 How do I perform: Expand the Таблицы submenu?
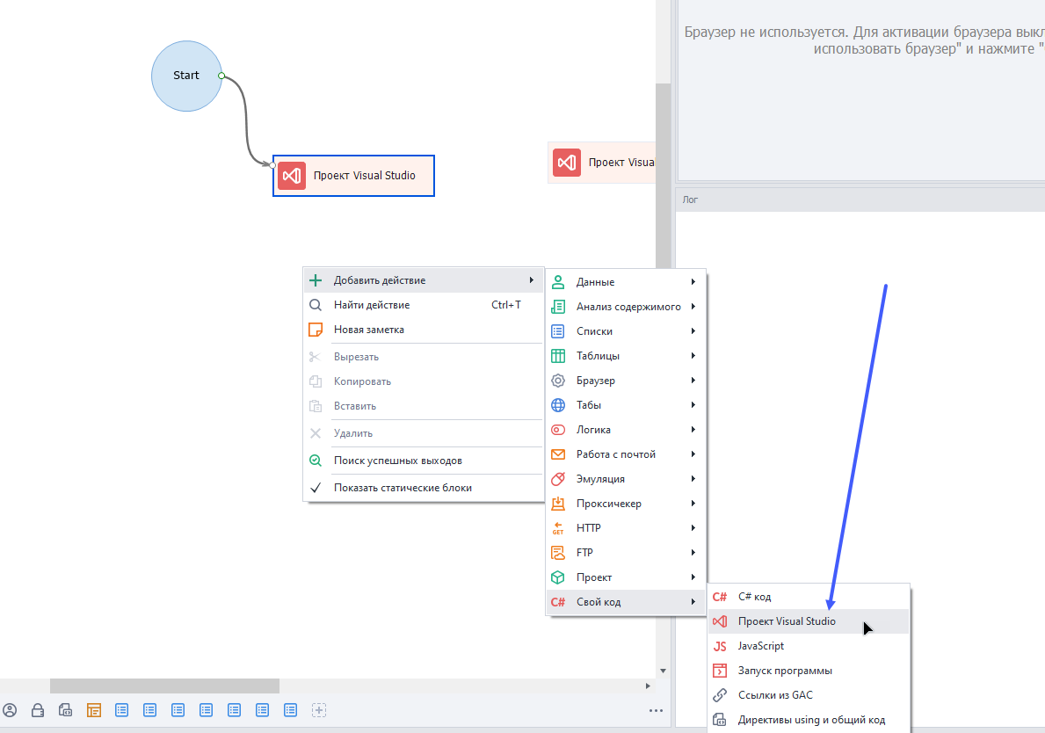pyautogui.click(x=625, y=356)
